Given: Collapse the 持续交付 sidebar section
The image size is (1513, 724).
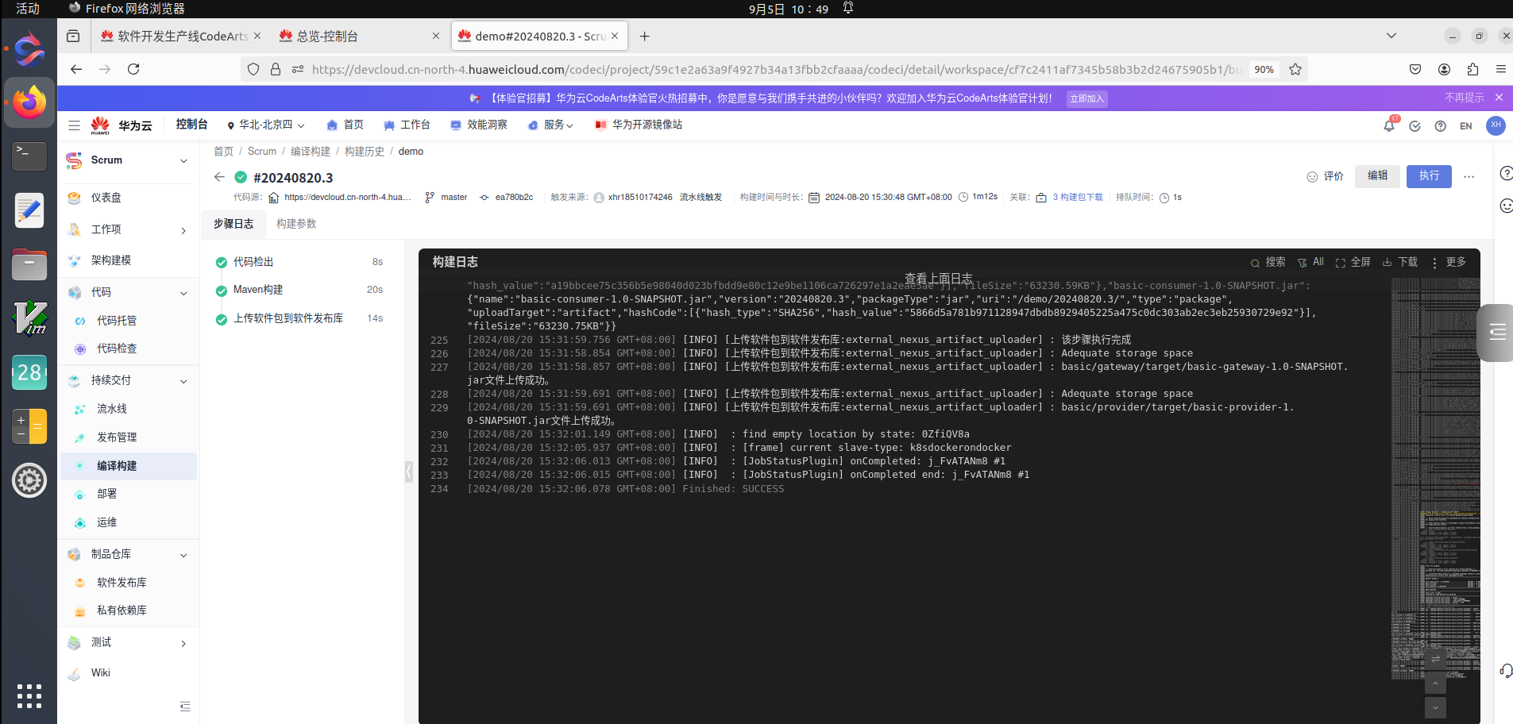Looking at the screenshot, I should pyautogui.click(x=183, y=381).
